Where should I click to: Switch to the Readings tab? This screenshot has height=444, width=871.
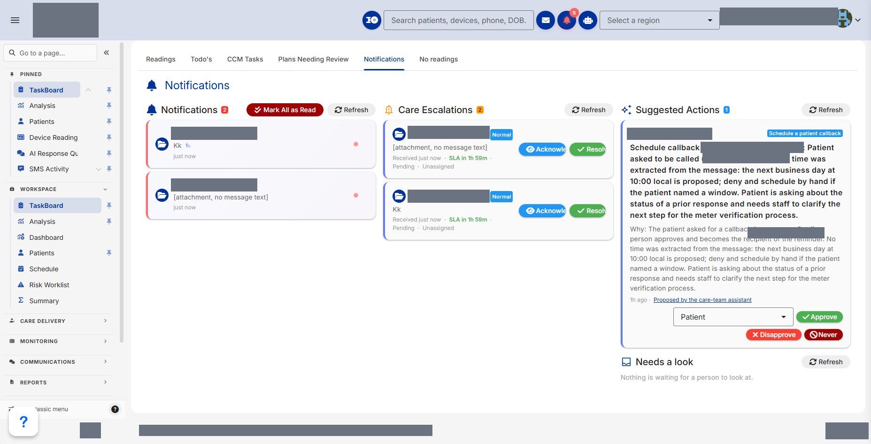click(x=161, y=59)
